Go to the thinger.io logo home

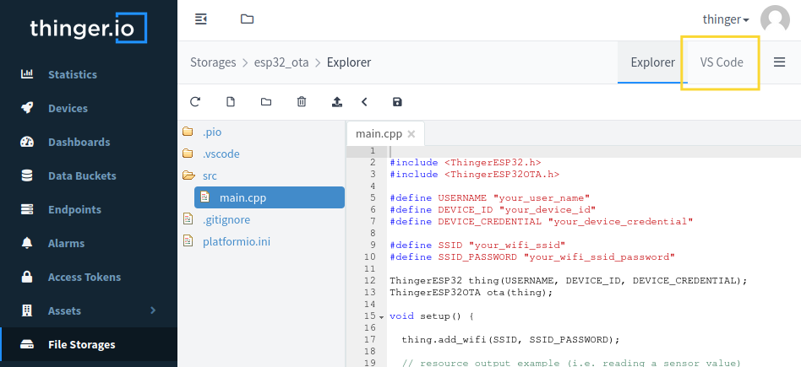(88, 28)
